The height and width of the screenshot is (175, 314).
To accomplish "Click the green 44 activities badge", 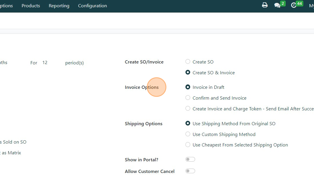I will click(299, 3).
